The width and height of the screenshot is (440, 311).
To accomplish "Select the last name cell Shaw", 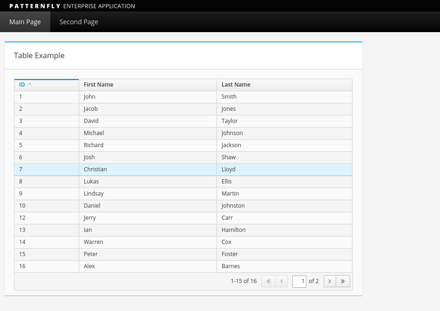I will (x=284, y=157).
